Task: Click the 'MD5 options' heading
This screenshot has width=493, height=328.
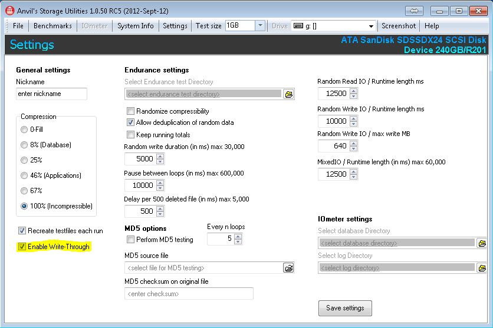Action: (x=145, y=228)
